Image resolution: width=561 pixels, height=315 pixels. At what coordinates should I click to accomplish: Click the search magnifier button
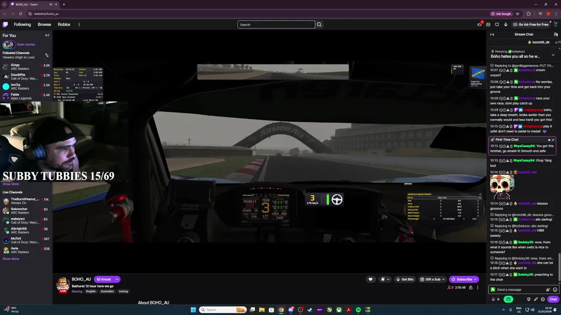coord(319,24)
